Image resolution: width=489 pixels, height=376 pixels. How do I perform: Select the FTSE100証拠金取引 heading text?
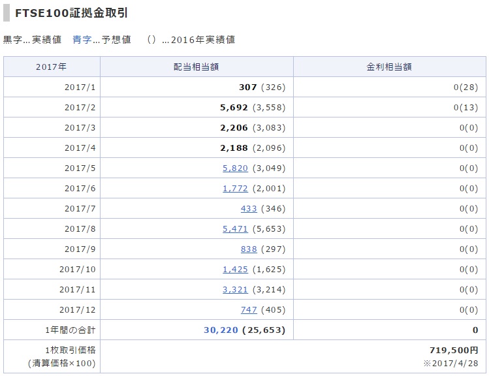pyautogui.click(x=71, y=13)
